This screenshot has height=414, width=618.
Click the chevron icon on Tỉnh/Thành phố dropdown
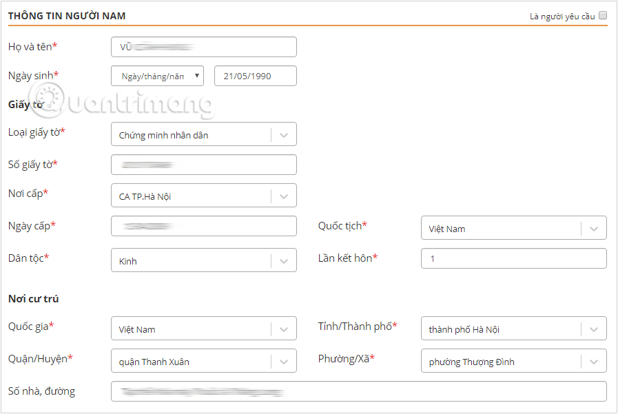click(x=593, y=329)
